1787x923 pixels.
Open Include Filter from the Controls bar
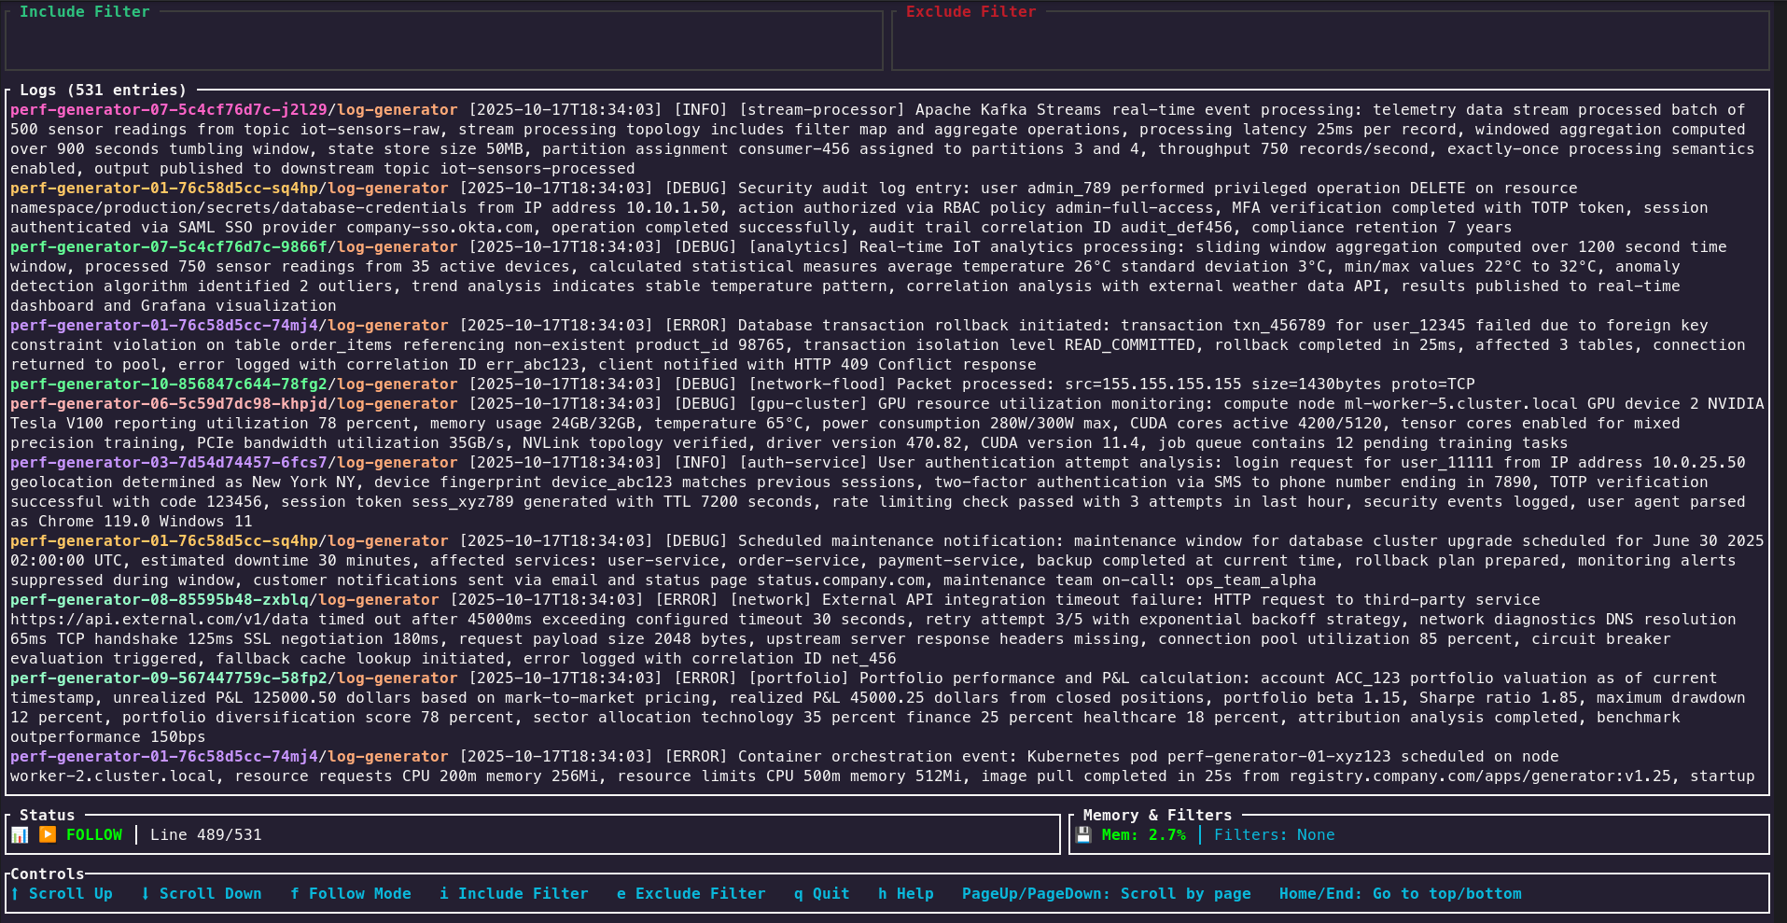coord(514,894)
